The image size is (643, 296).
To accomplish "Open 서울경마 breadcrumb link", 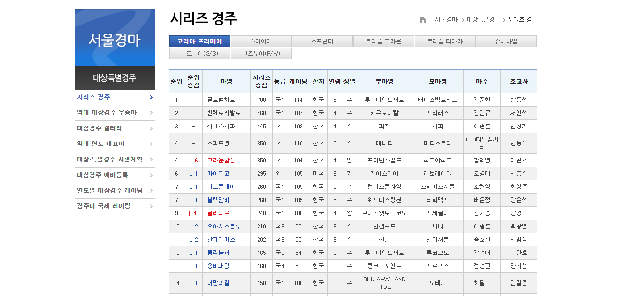I will [446, 20].
